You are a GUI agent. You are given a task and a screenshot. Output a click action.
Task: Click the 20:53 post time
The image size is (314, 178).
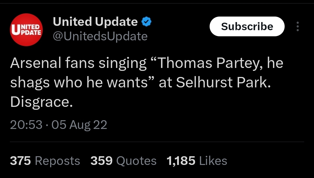(26, 125)
